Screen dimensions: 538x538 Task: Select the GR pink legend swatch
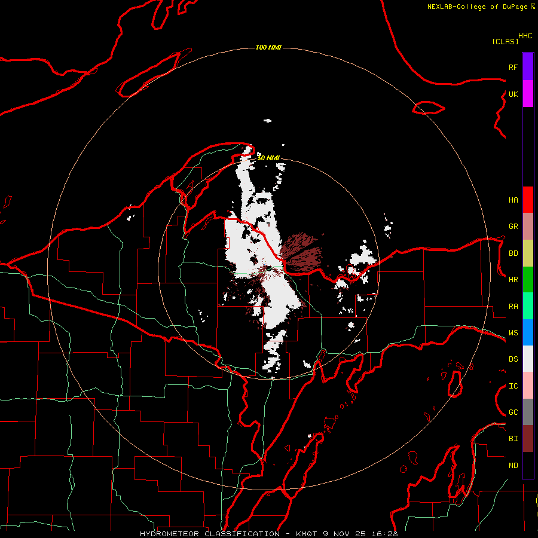click(x=528, y=227)
